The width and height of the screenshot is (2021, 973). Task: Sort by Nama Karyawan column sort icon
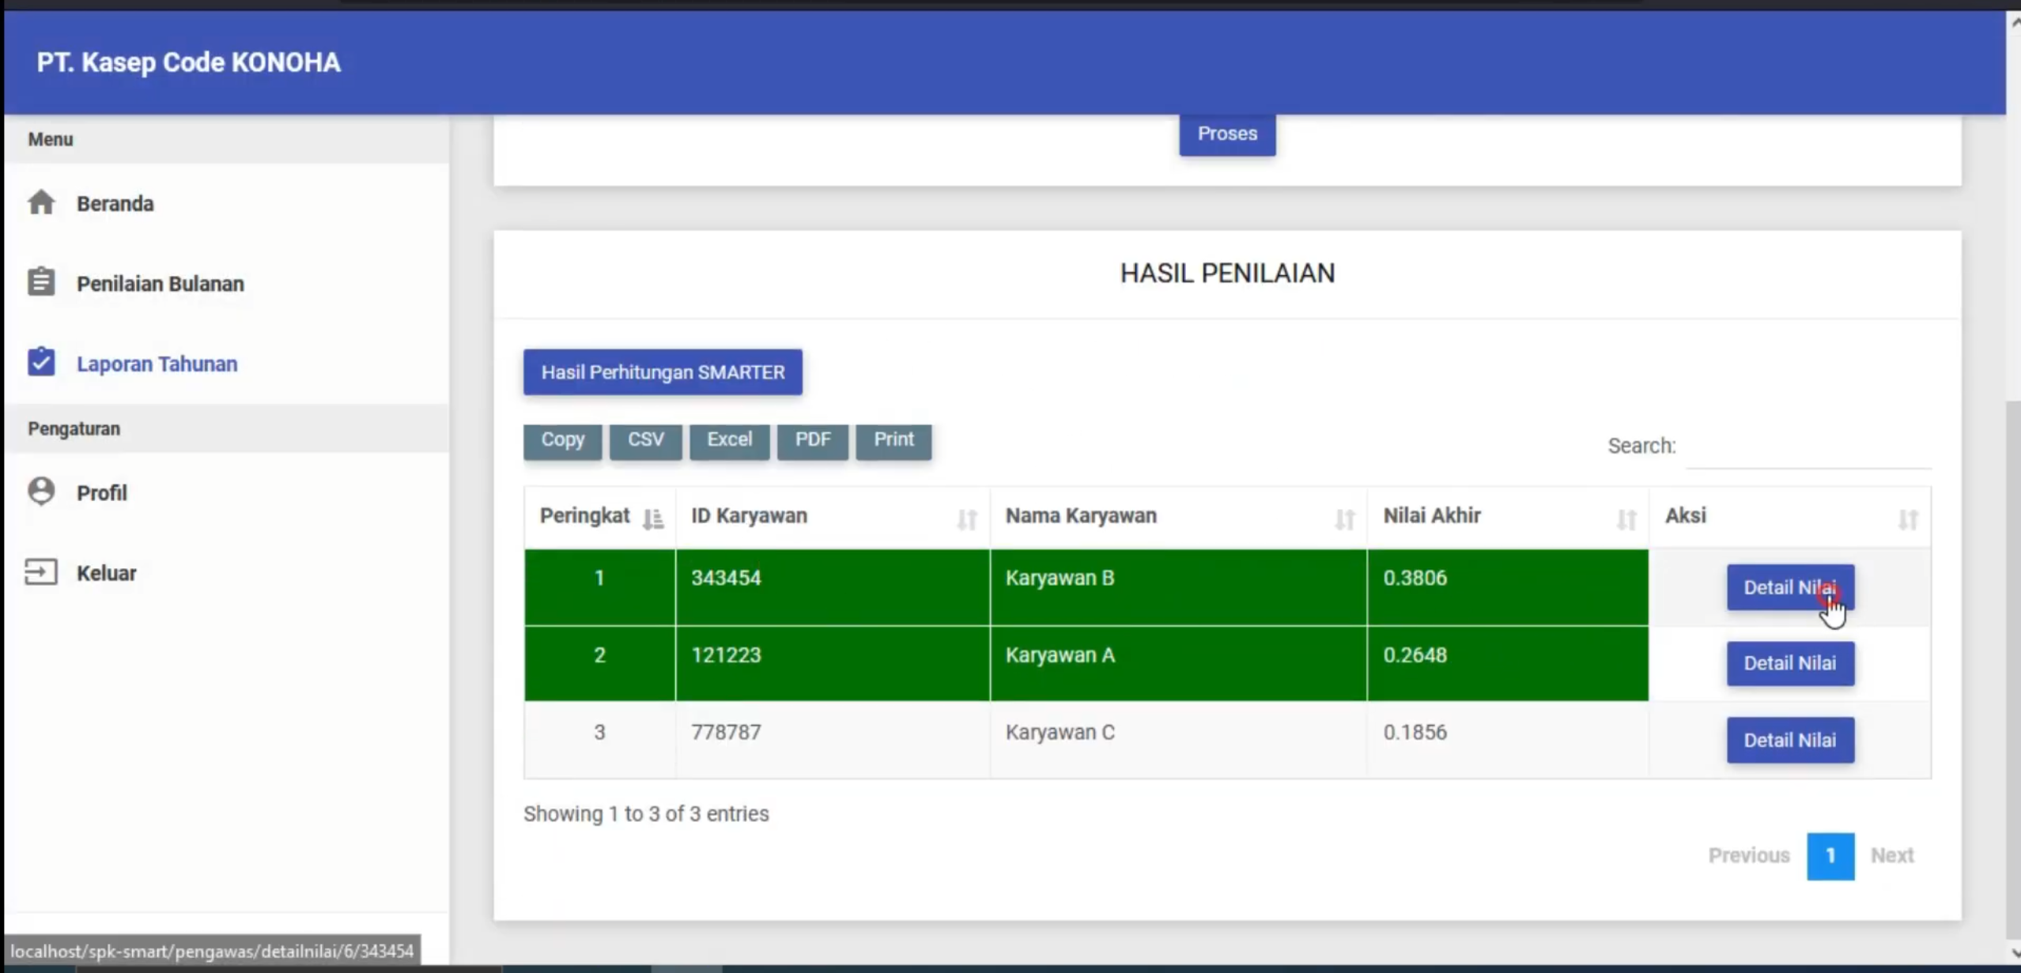pos(1345,519)
